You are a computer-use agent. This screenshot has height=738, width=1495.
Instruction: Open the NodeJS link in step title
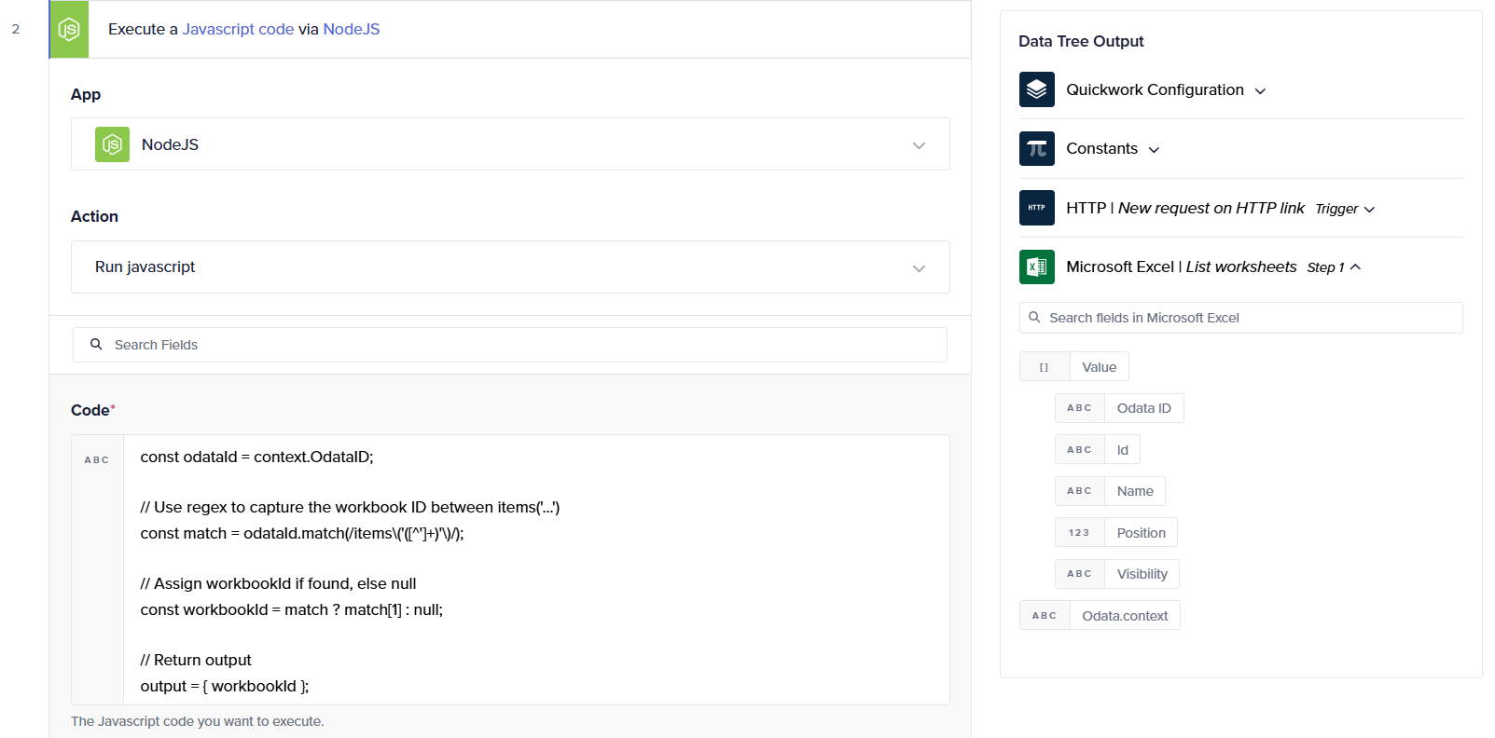(352, 29)
